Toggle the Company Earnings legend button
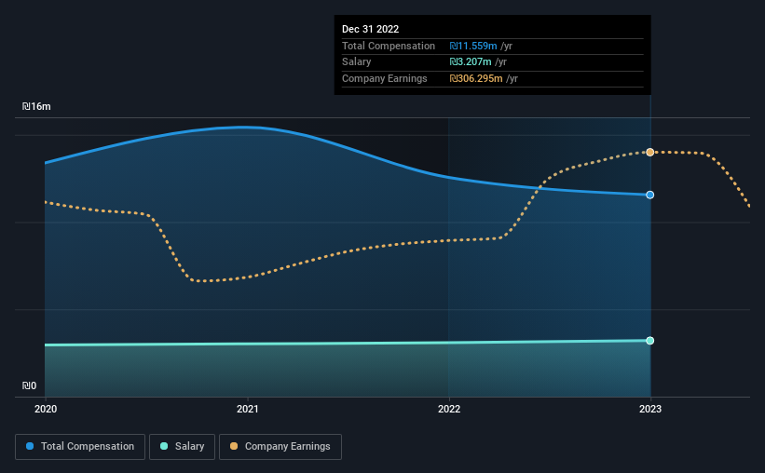The width and height of the screenshot is (765, 473). pos(280,447)
